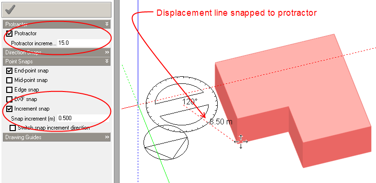Viewport: 376px width, 183px height.
Task: Disable End-point snap checkbox
Action: tap(10, 71)
